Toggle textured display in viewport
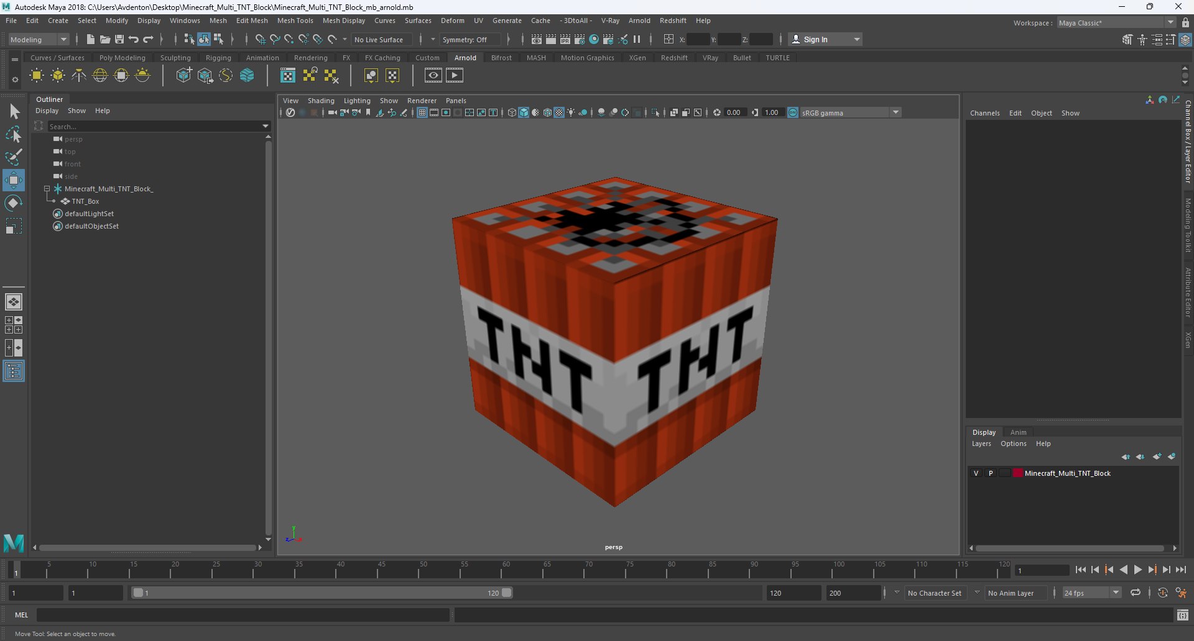The width and height of the screenshot is (1194, 641). click(x=559, y=112)
